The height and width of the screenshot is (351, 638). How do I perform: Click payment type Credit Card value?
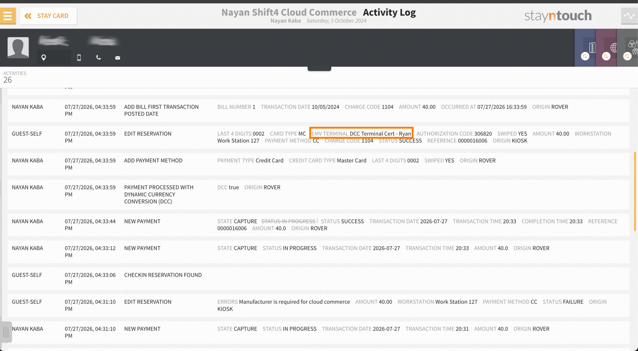[x=269, y=160]
